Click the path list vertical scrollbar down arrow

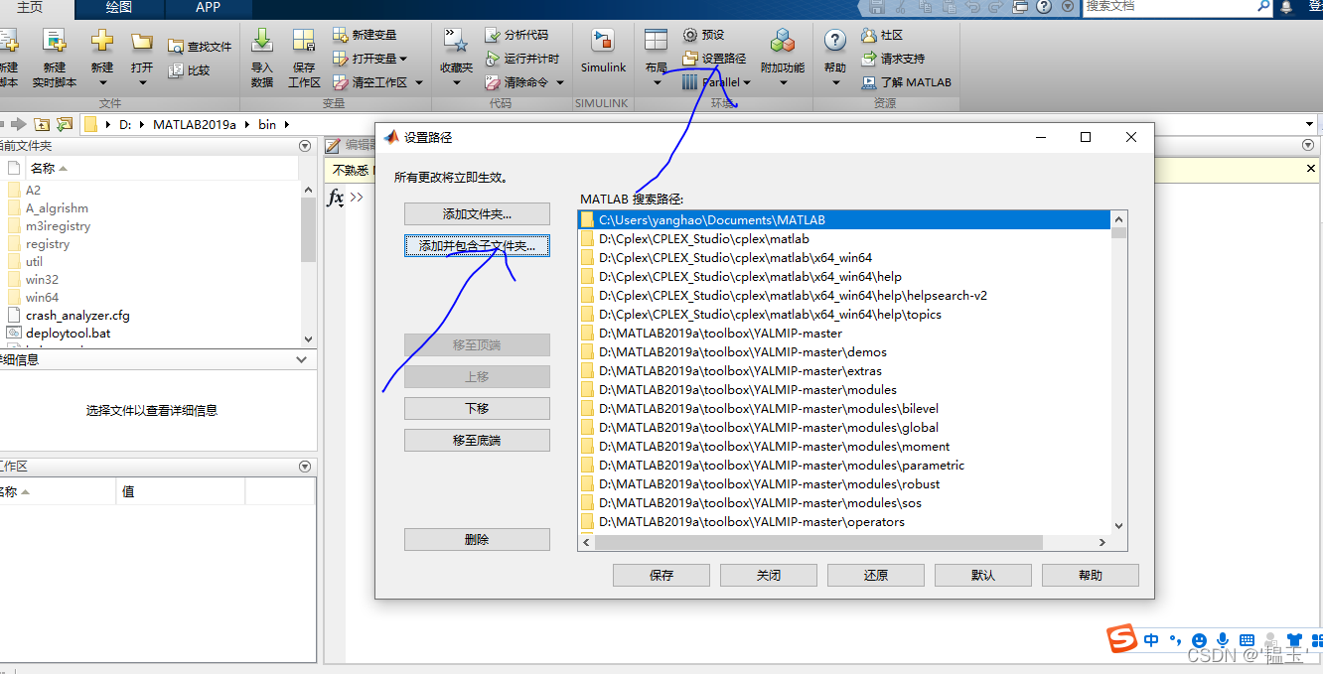coord(1119,526)
